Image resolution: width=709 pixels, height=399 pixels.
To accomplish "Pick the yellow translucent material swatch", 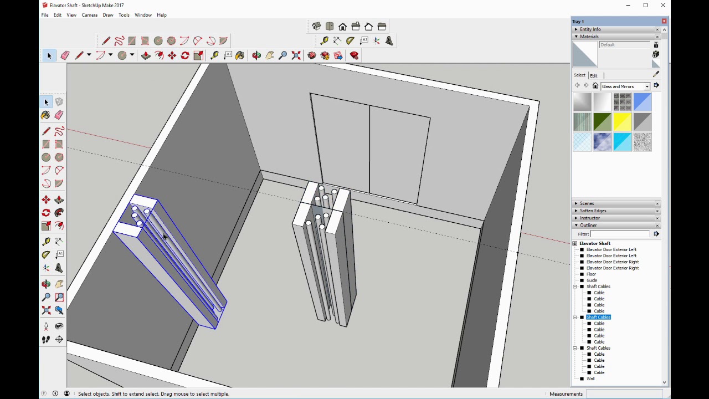I will [622, 122].
